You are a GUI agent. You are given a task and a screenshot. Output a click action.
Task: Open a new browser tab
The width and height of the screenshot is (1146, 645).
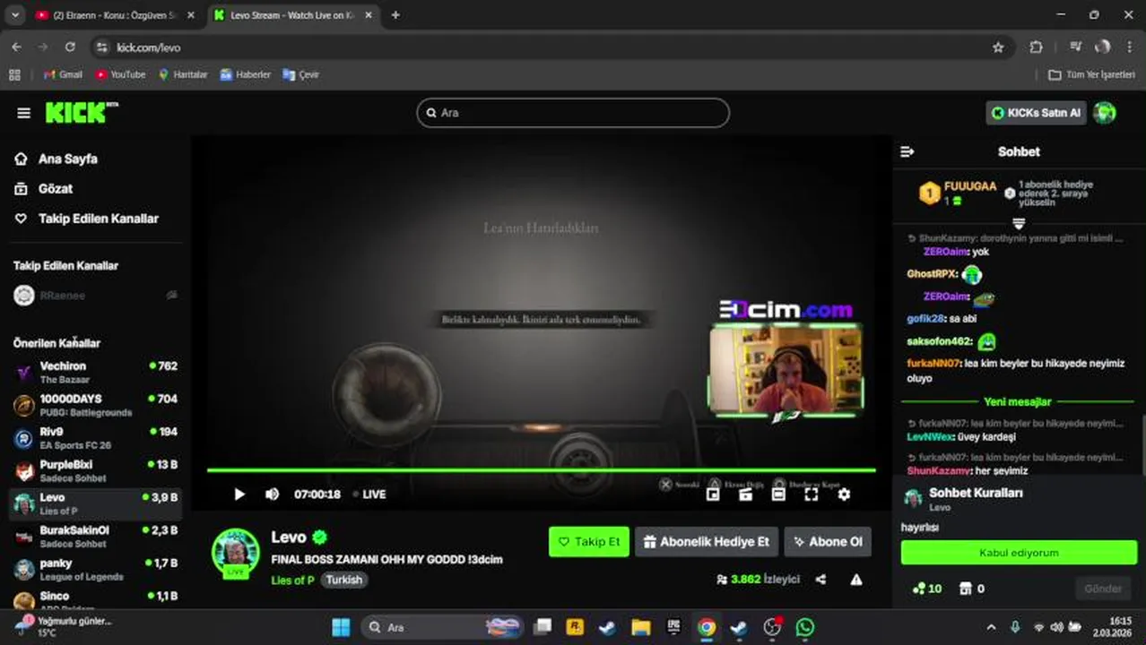tap(395, 15)
